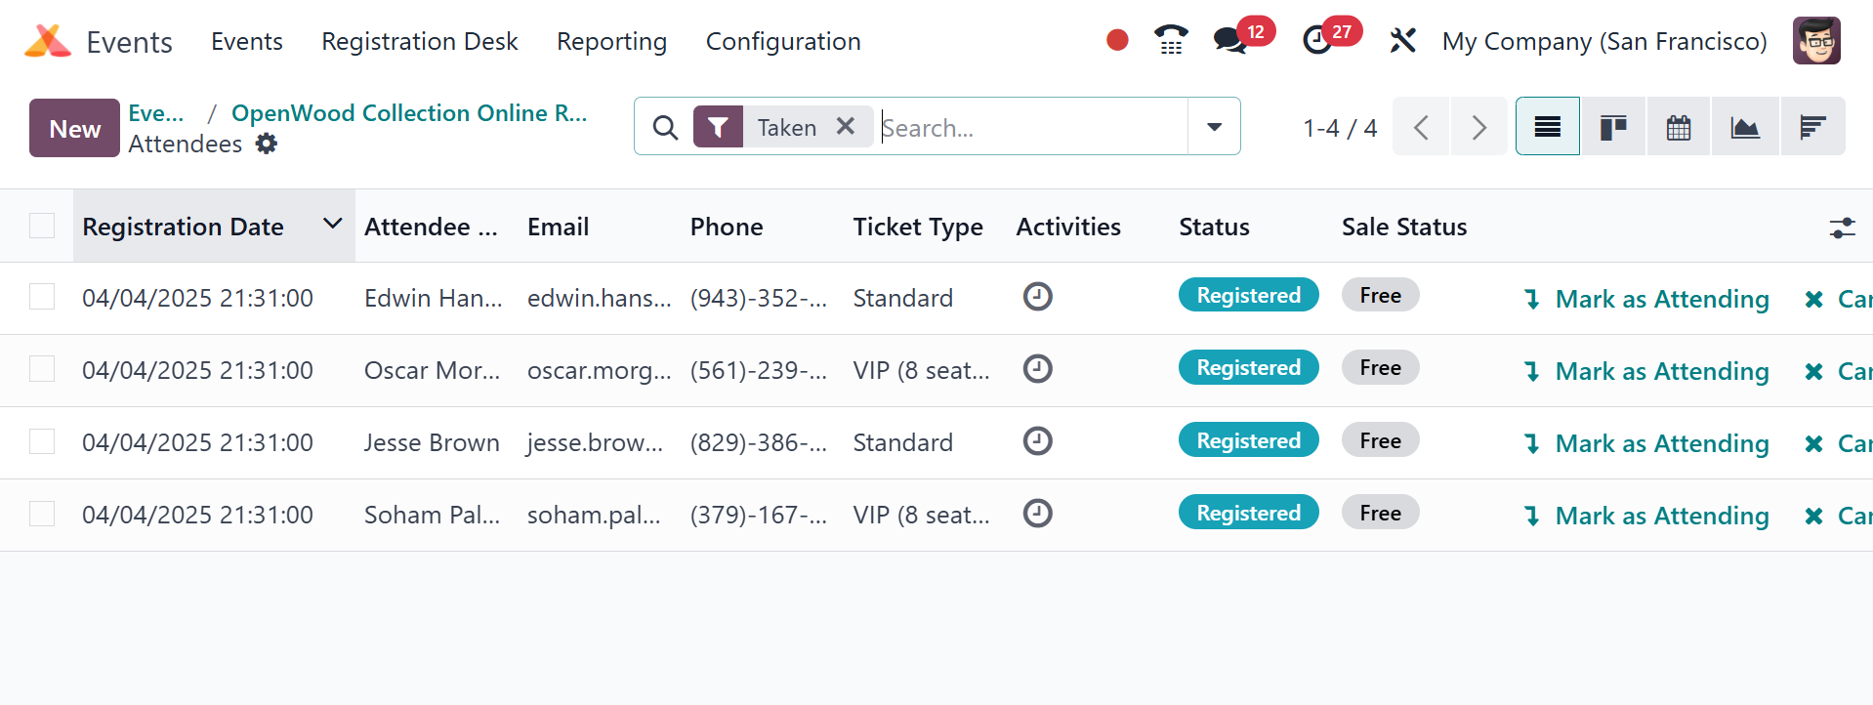Open the chat messages icon
The height and width of the screenshot is (705, 1873).
click(1229, 40)
